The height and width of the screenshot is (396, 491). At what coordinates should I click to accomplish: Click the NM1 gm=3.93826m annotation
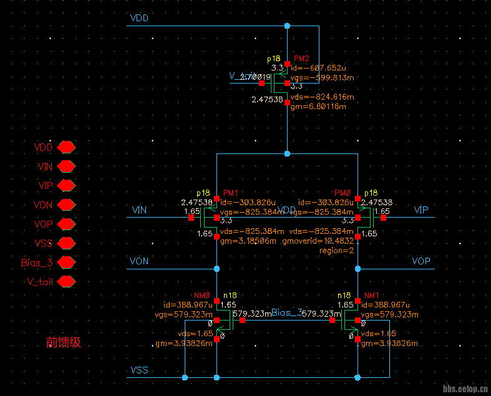click(389, 344)
